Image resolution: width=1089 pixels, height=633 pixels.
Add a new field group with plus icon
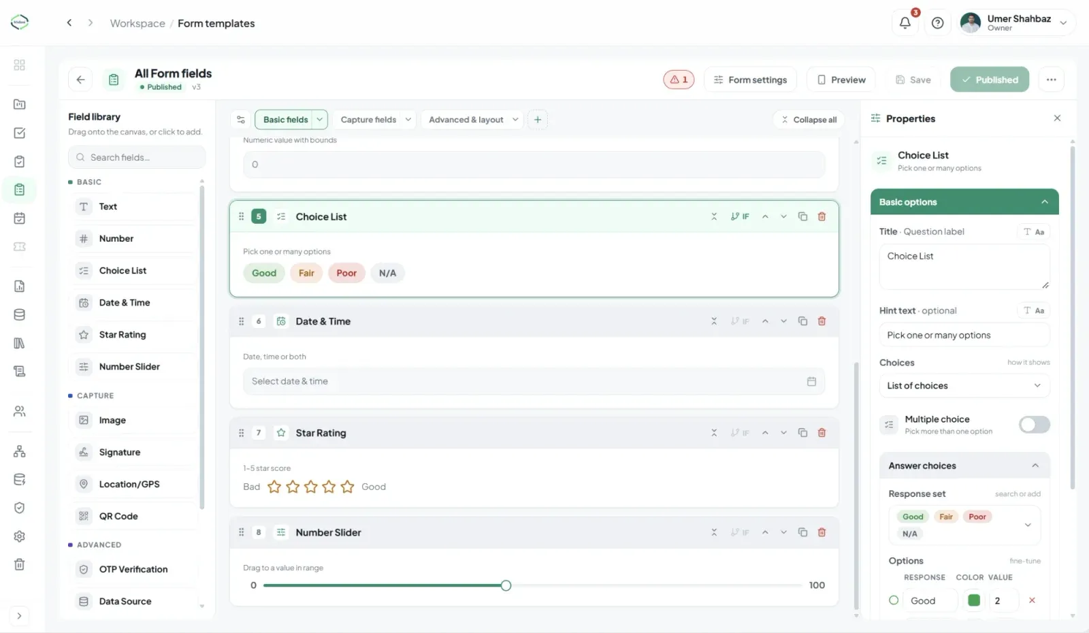[538, 120]
